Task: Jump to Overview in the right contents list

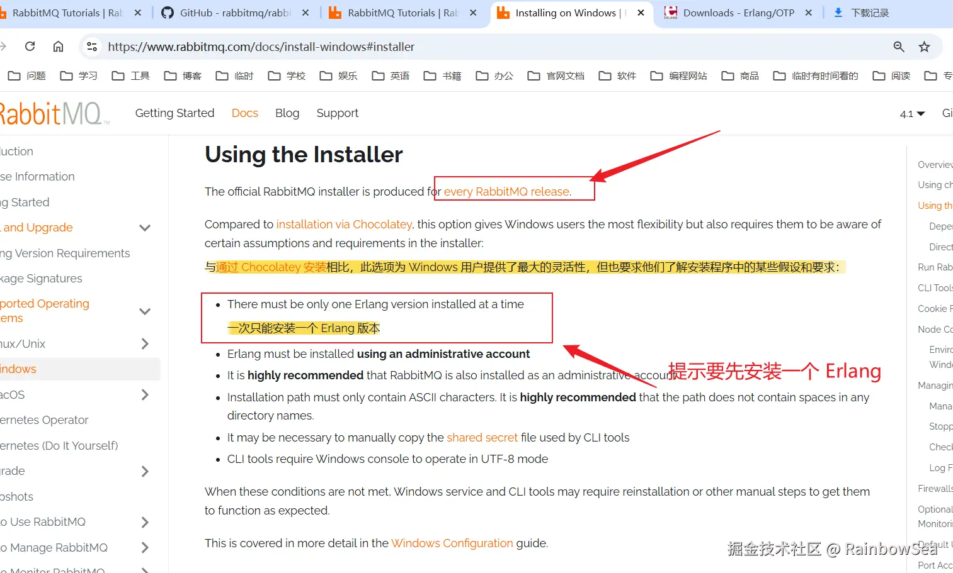Action: click(x=935, y=165)
